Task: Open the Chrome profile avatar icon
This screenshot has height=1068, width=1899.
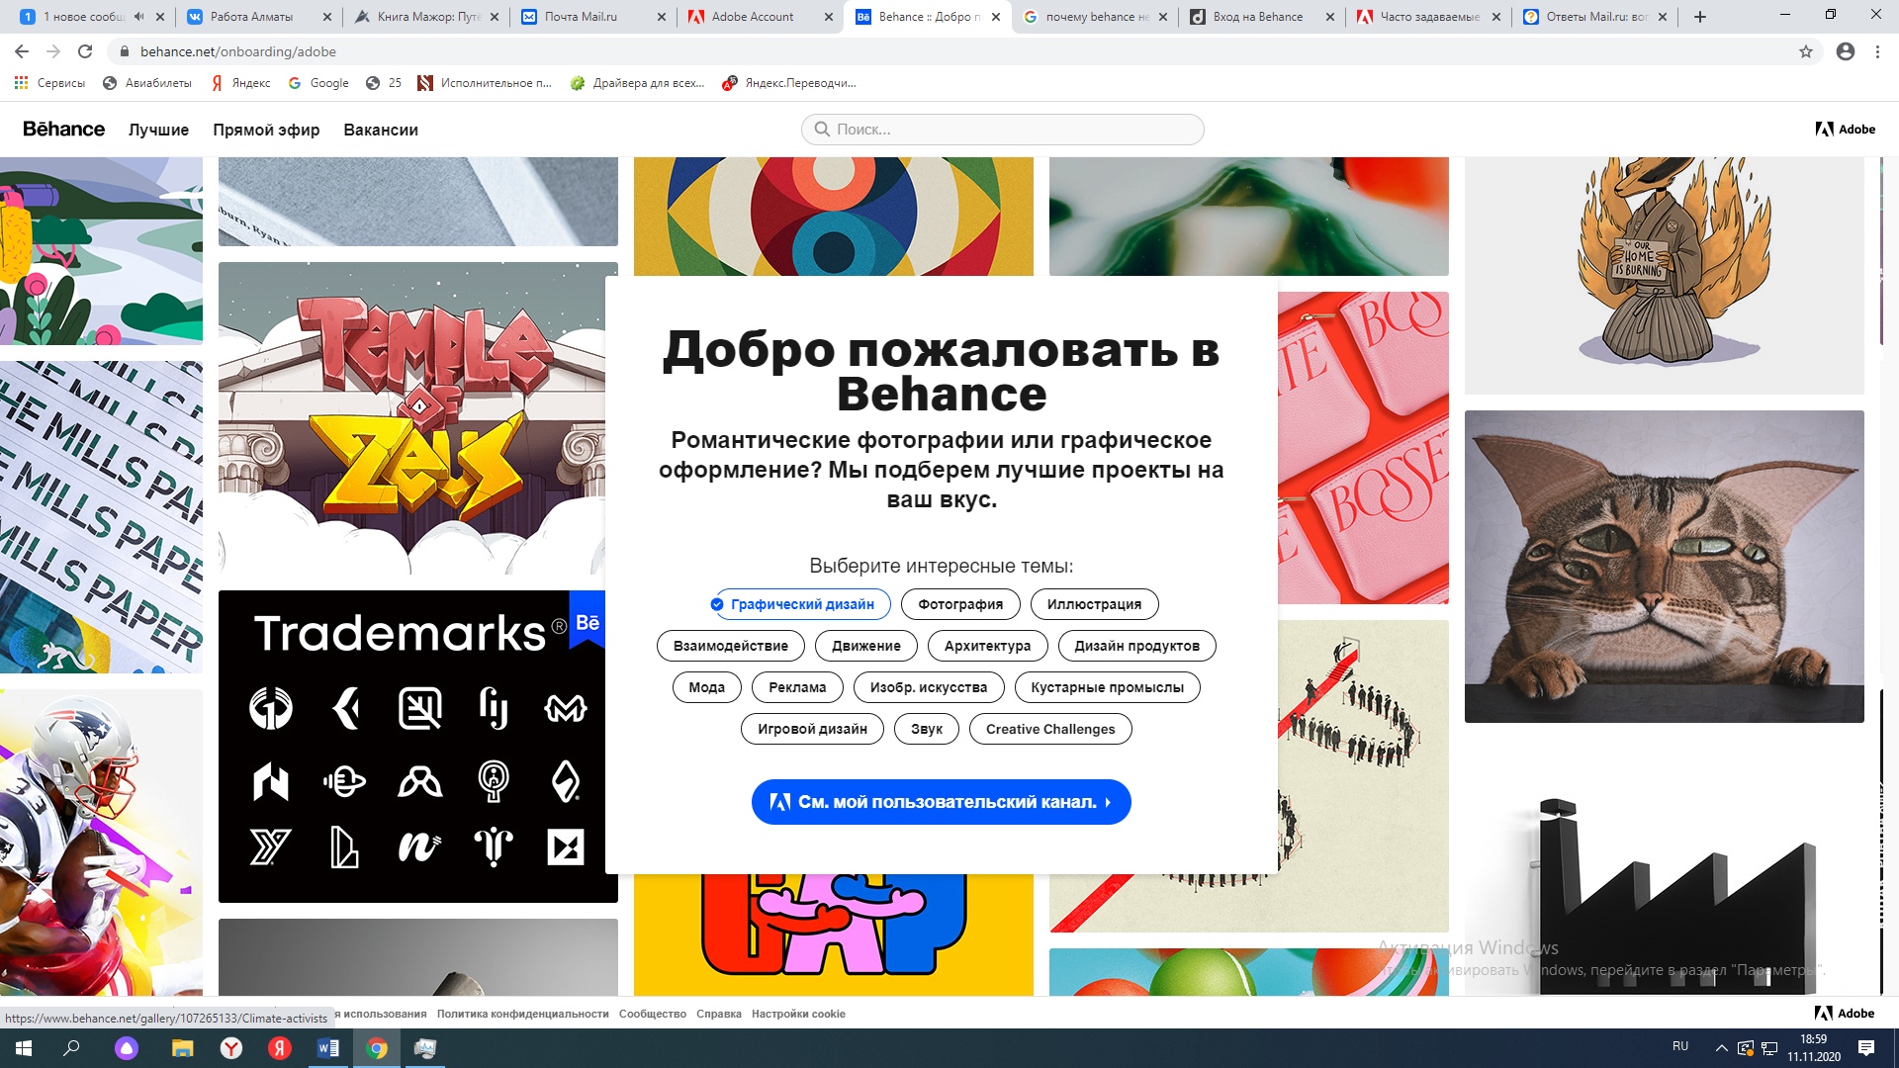Action: [x=1846, y=51]
